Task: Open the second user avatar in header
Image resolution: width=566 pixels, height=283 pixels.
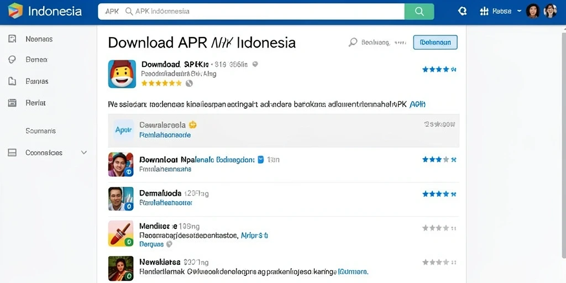Action: click(x=550, y=11)
